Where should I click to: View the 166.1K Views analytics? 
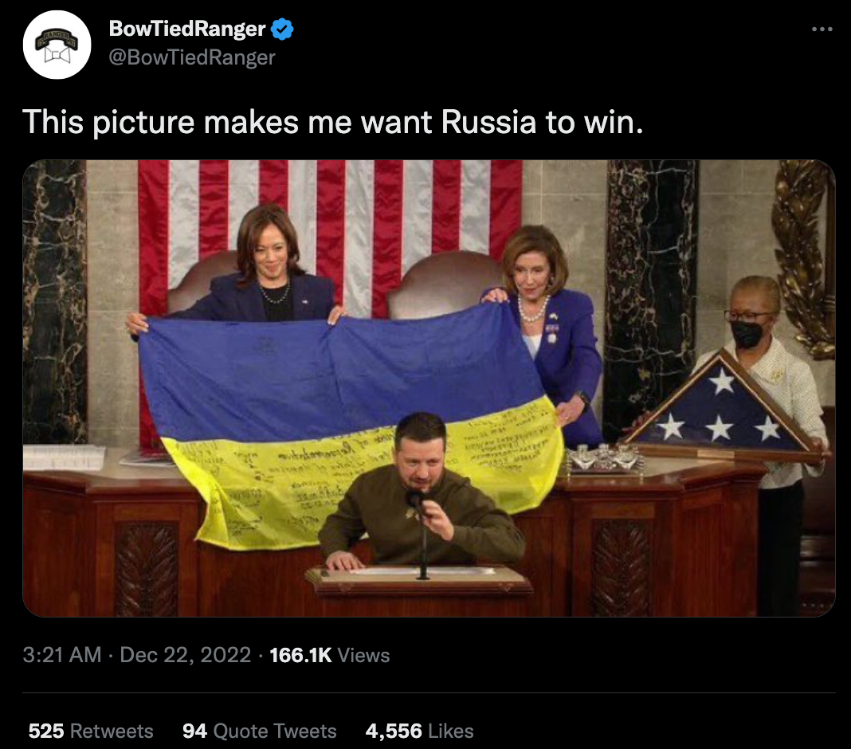[329, 655]
